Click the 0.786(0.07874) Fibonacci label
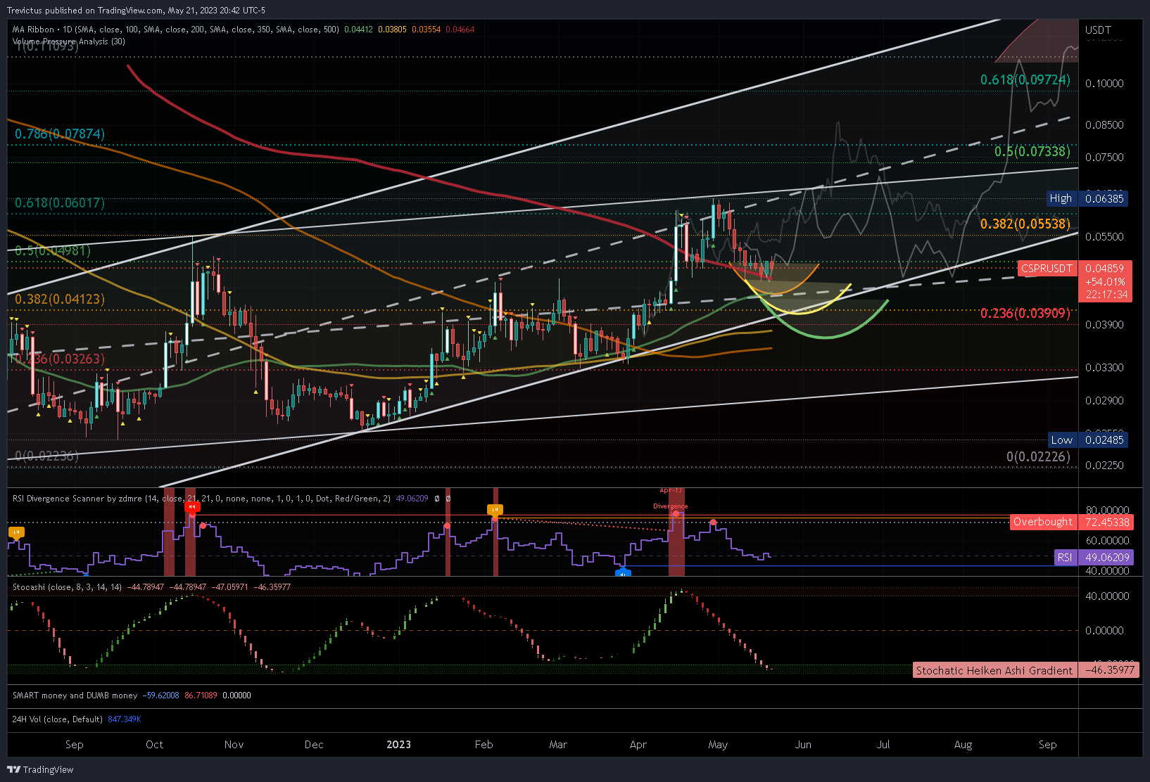 (60, 134)
